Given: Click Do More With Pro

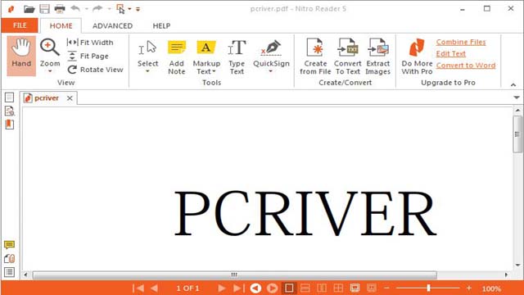Looking at the screenshot, I should (x=417, y=57).
